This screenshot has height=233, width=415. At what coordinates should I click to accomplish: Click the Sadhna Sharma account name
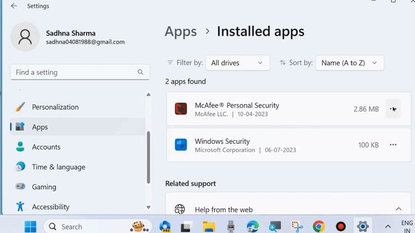point(71,33)
